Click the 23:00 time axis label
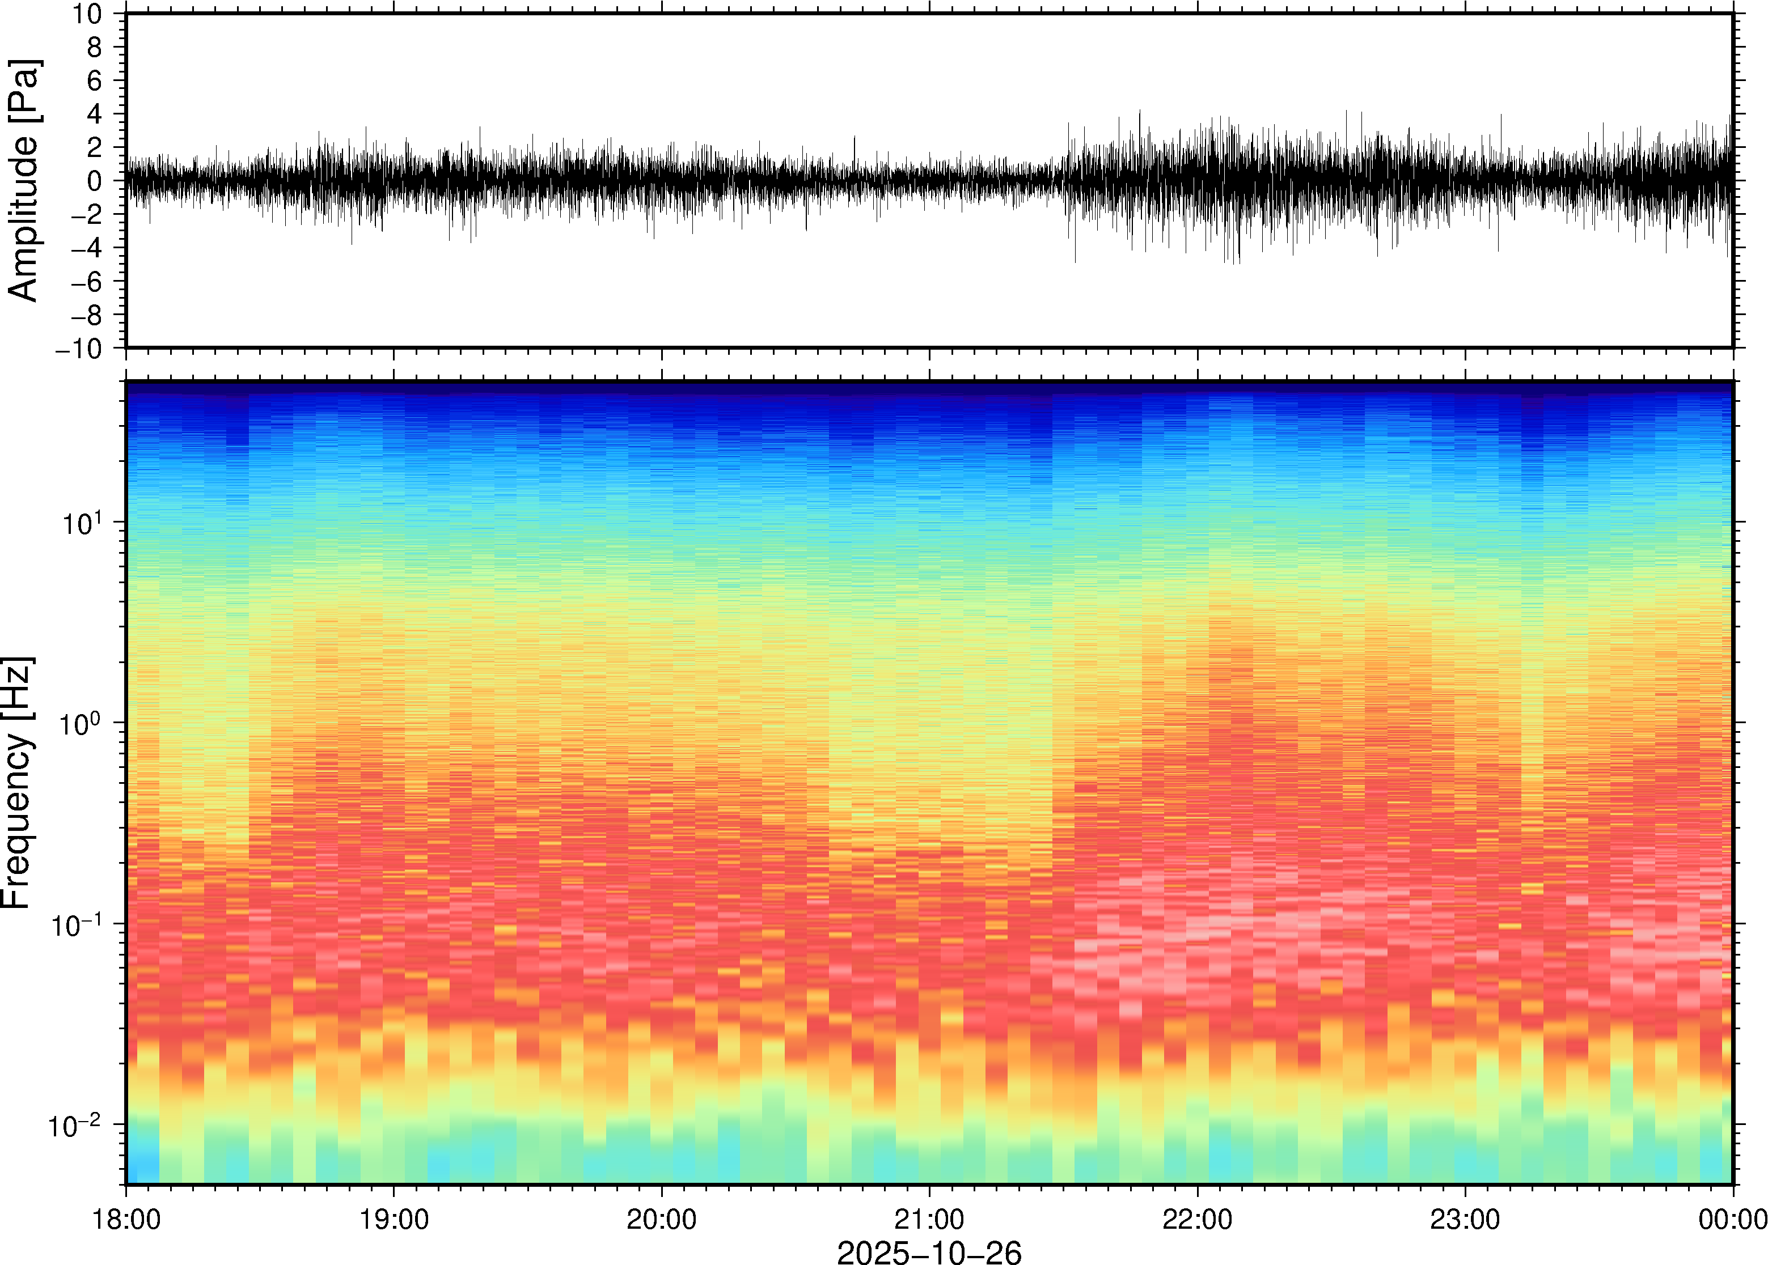 pyautogui.click(x=1465, y=1219)
